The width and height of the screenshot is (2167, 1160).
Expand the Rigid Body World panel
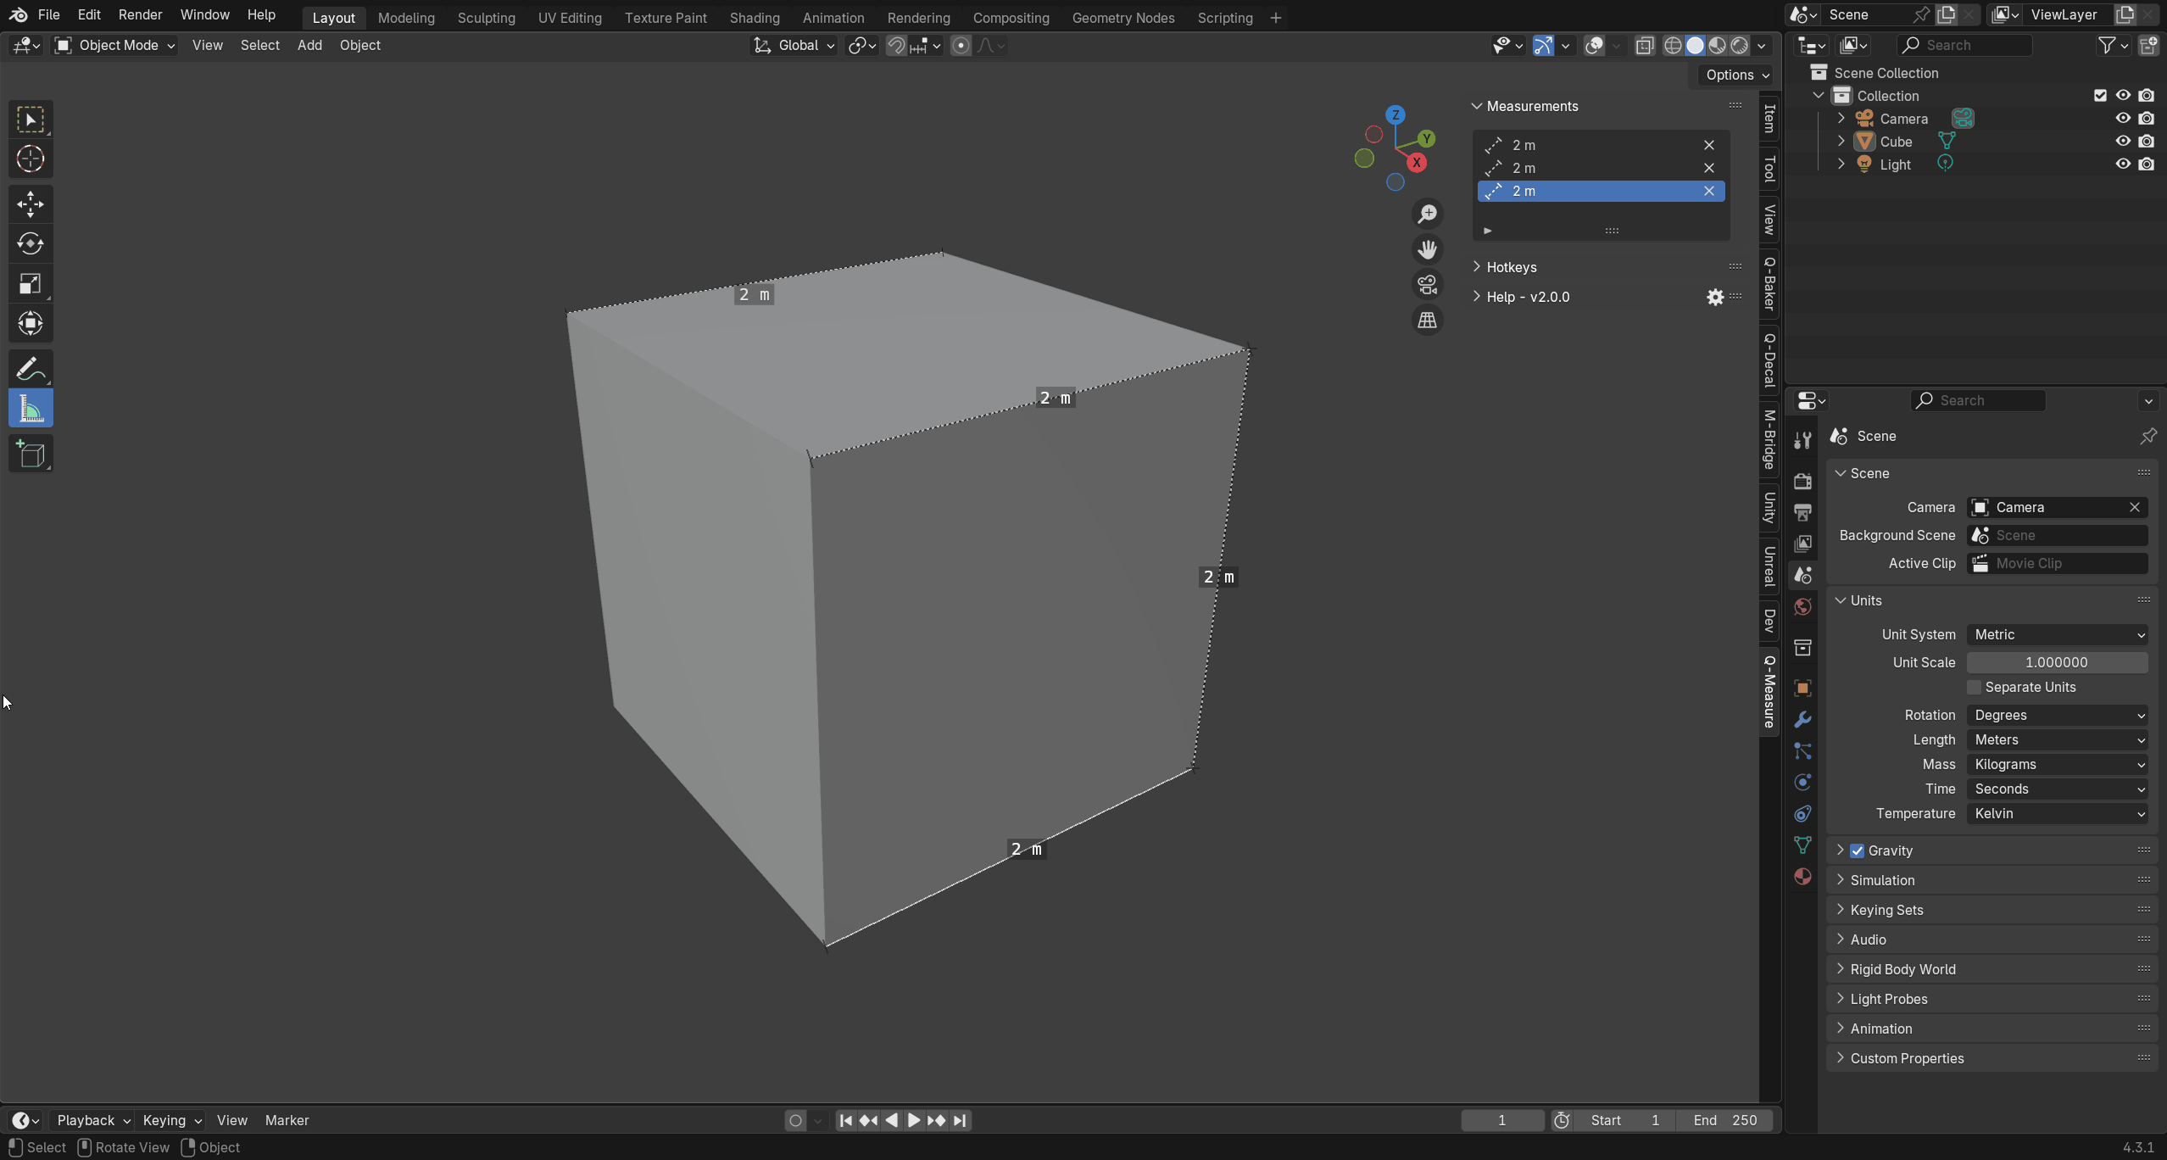[x=1902, y=970]
